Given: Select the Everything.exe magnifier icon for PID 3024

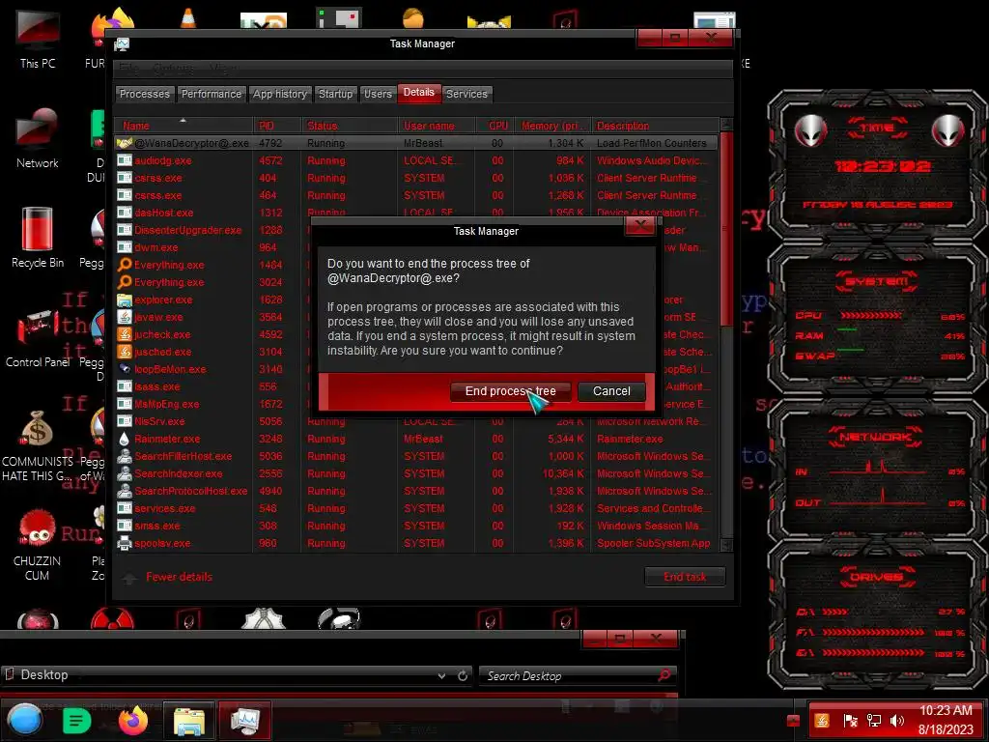Looking at the screenshot, I should pos(125,282).
